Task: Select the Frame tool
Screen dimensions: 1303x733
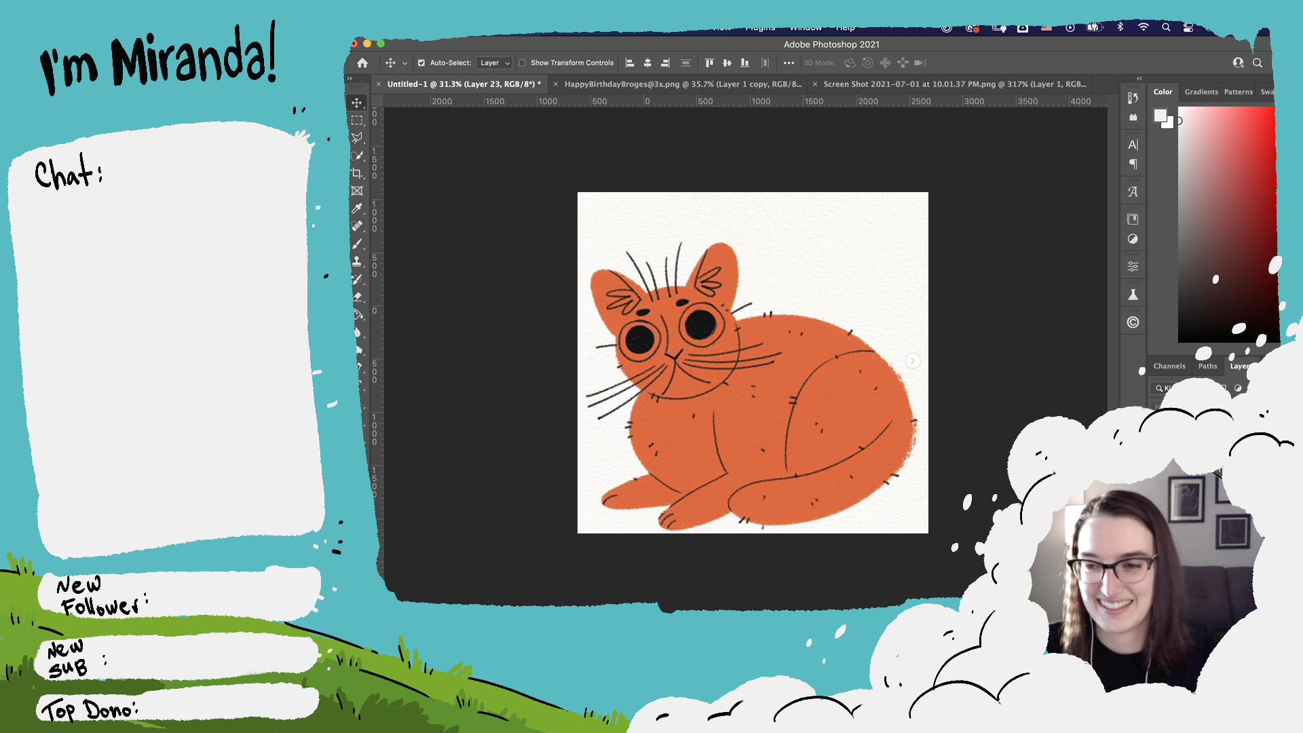Action: pyautogui.click(x=356, y=191)
